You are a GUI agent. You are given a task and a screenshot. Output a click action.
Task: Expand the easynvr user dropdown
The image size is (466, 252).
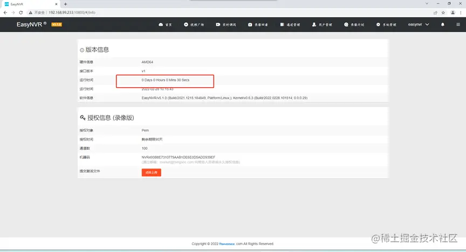419,24
